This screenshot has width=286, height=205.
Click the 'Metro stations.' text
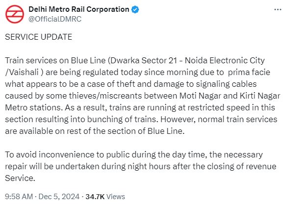click(34, 107)
